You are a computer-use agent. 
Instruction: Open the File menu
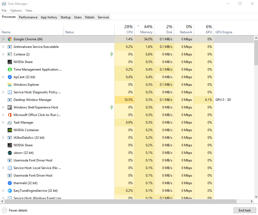point(4,11)
